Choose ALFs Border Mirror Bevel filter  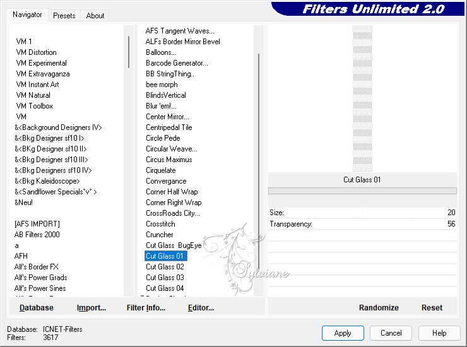tap(182, 42)
